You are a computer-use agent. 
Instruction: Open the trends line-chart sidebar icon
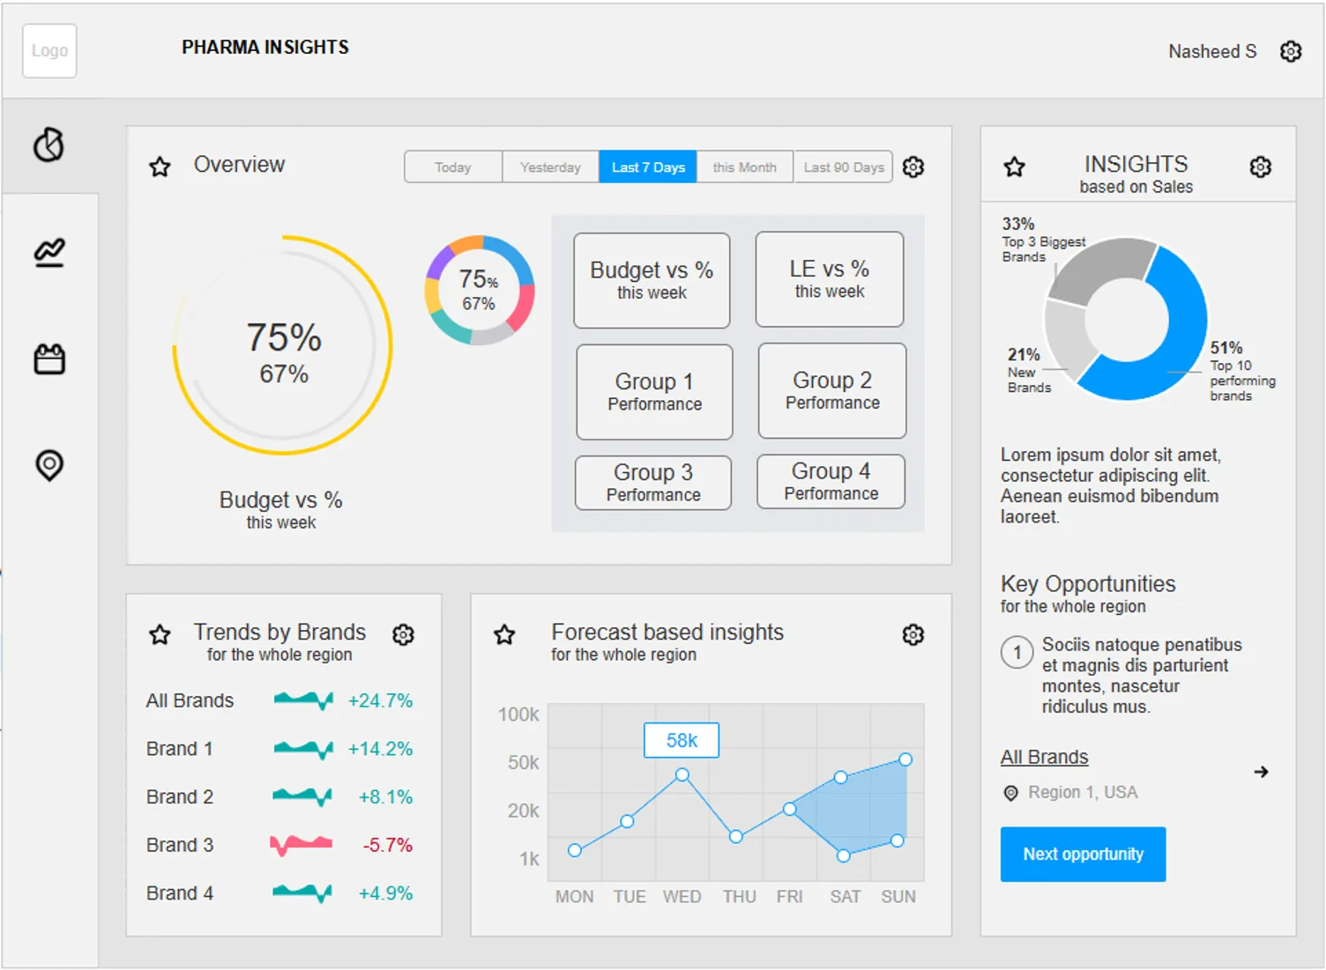pos(49,253)
